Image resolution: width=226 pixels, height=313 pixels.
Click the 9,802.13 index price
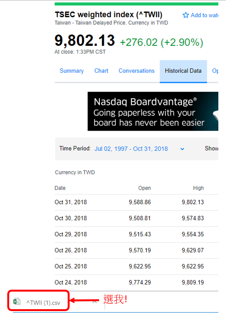point(85,41)
